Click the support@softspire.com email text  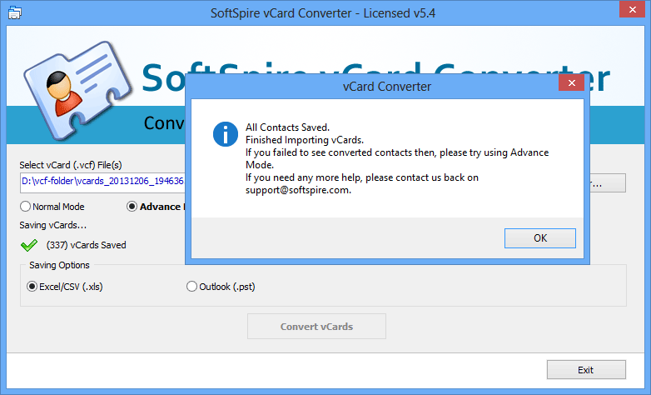point(297,190)
